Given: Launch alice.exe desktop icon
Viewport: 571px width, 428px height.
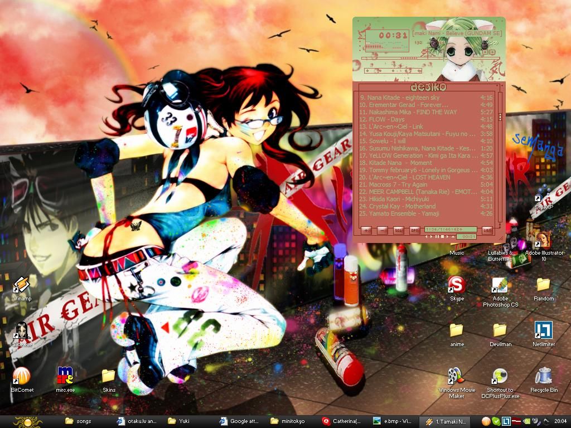Looking at the screenshot, I should coord(22,334).
